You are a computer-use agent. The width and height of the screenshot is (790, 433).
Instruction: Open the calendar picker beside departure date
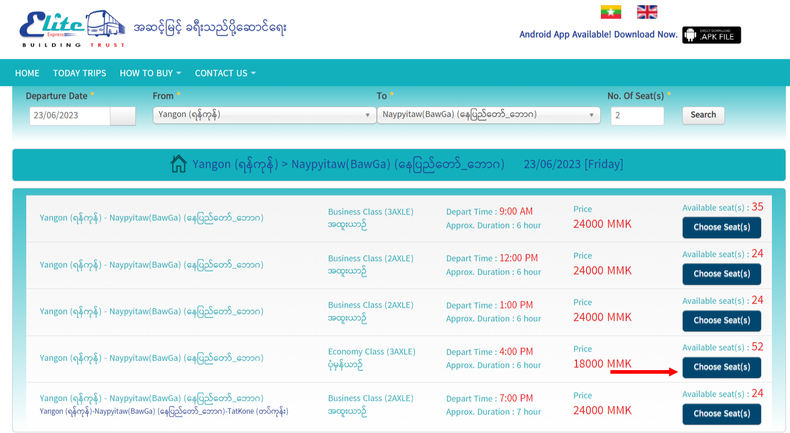(123, 116)
